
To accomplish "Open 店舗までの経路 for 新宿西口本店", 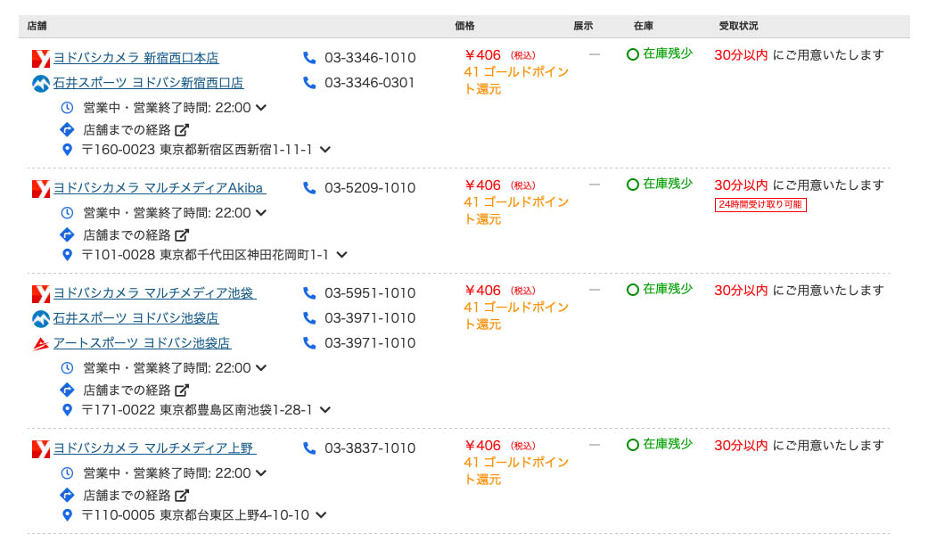I will (136, 129).
